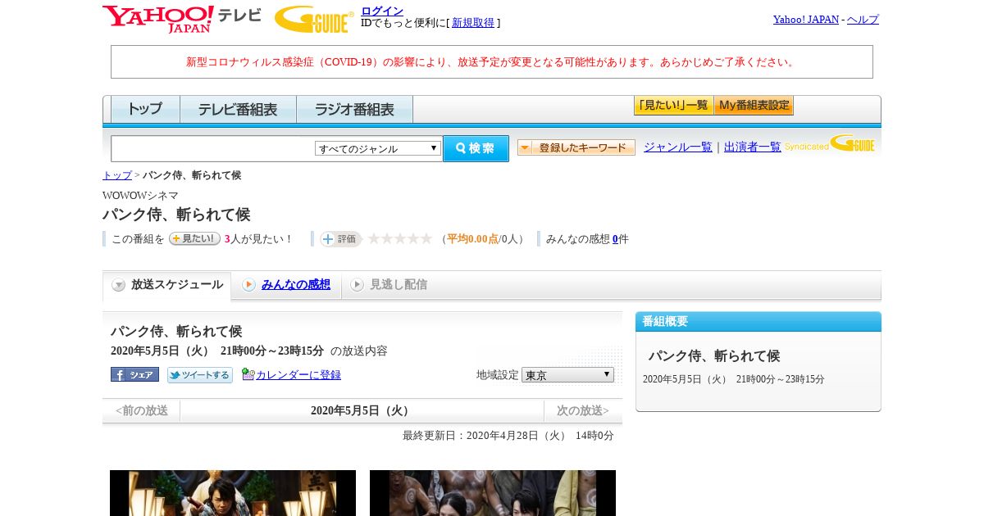This screenshot has height=516, width=984.
Task: Set rating using the five stars
Action: pyautogui.click(x=399, y=238)
